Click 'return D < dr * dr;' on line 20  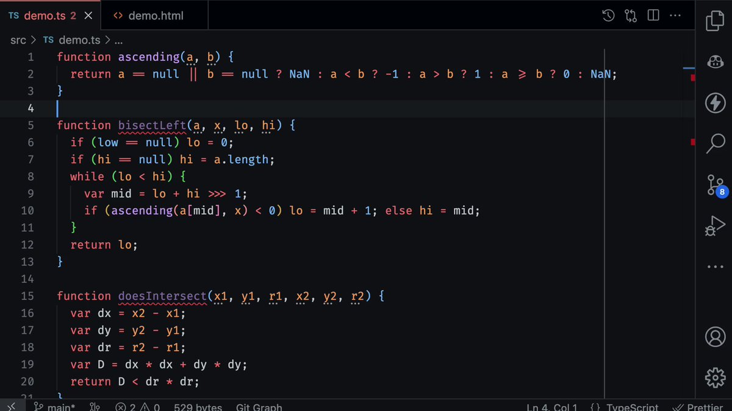point(135,381)
